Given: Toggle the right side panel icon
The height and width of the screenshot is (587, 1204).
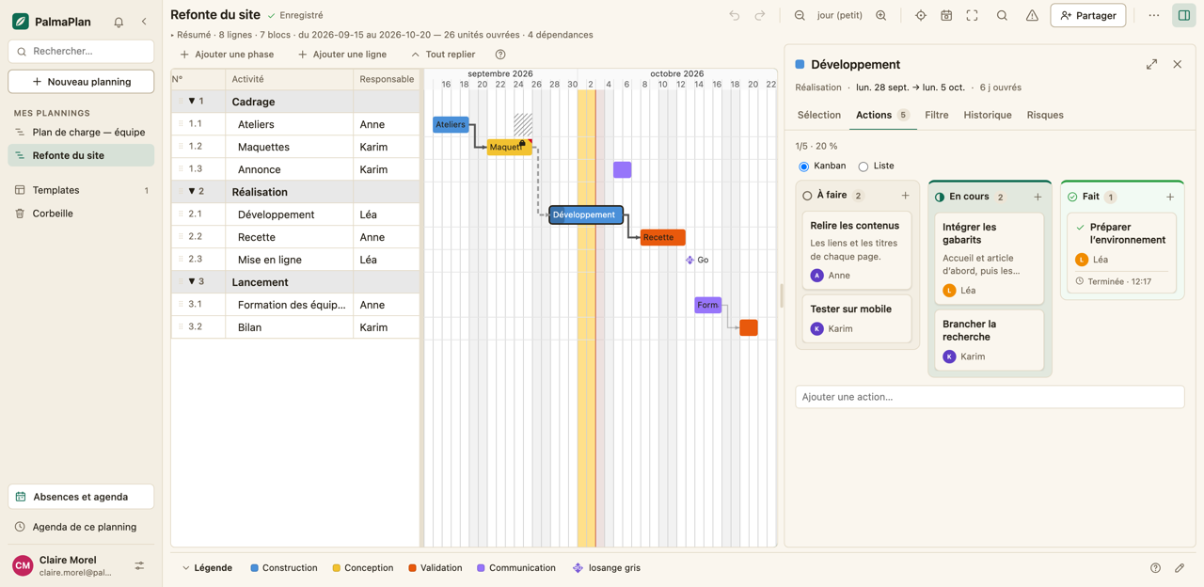Looking at the screenshot, I should pyautogui.click(x=1184, y=15).
